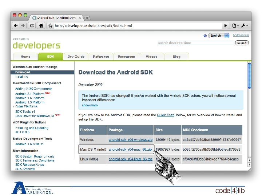Screen dimensions: 262x196
Task: Click the MD5 Checksum column header
Action: pyautogui.click(x=212, y=130)
